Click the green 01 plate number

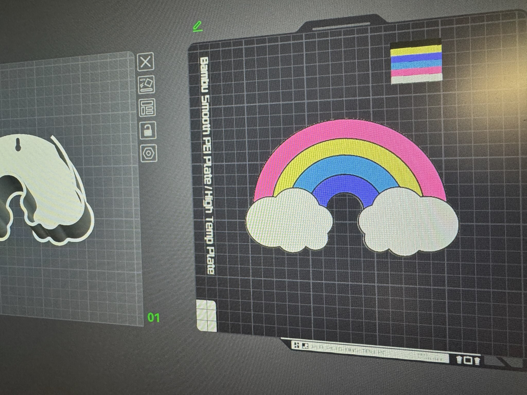pos(154,318)
